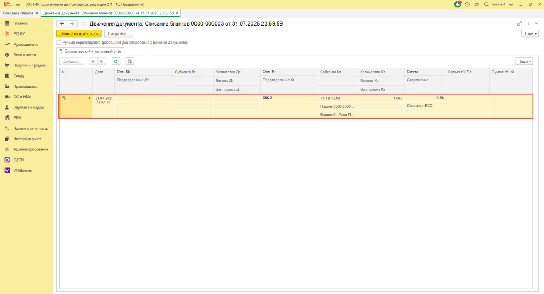Click the Добавить button

72,62
